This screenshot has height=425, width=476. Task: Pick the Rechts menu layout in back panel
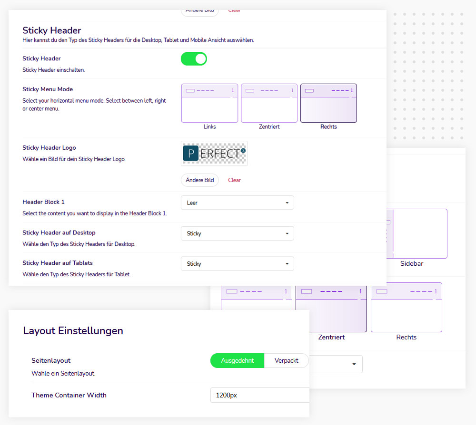[x=406, y=308]
